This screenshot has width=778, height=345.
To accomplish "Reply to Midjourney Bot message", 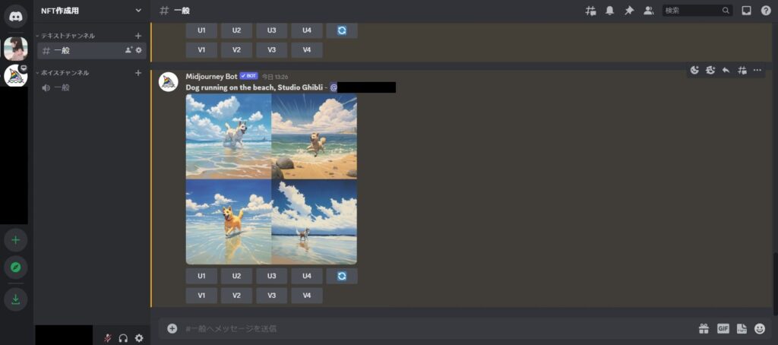I will point(726,70).
